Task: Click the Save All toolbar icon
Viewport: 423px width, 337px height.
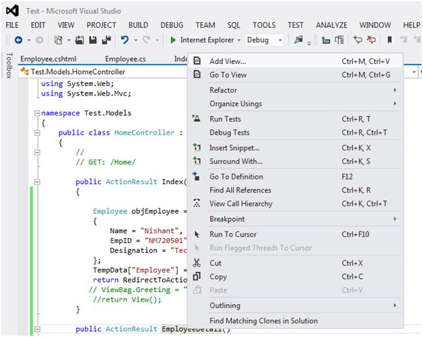Action: (106, 40)
